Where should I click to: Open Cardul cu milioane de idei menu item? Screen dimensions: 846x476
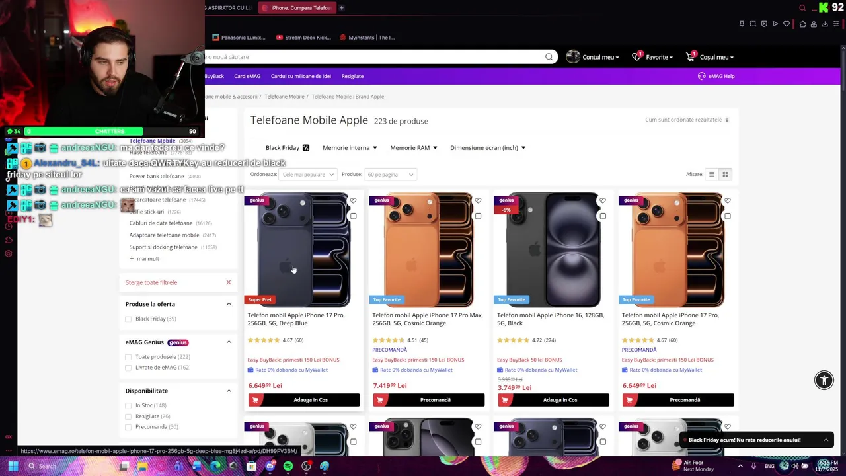pyautogui.click(x=301, y=76)
